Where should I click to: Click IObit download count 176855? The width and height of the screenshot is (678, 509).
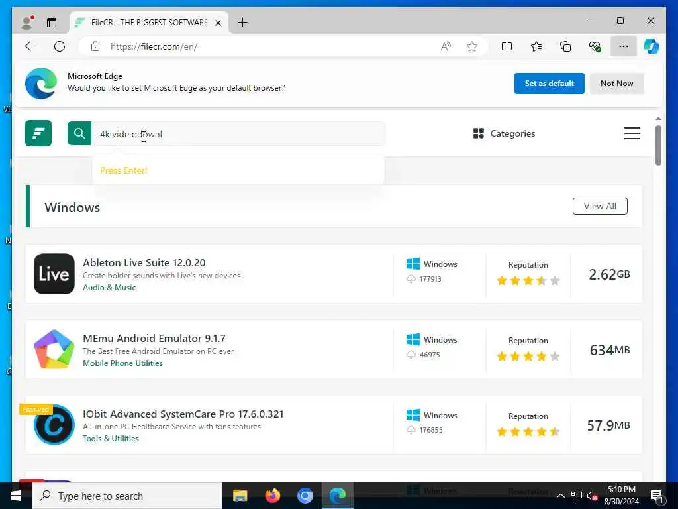(430, 430)
